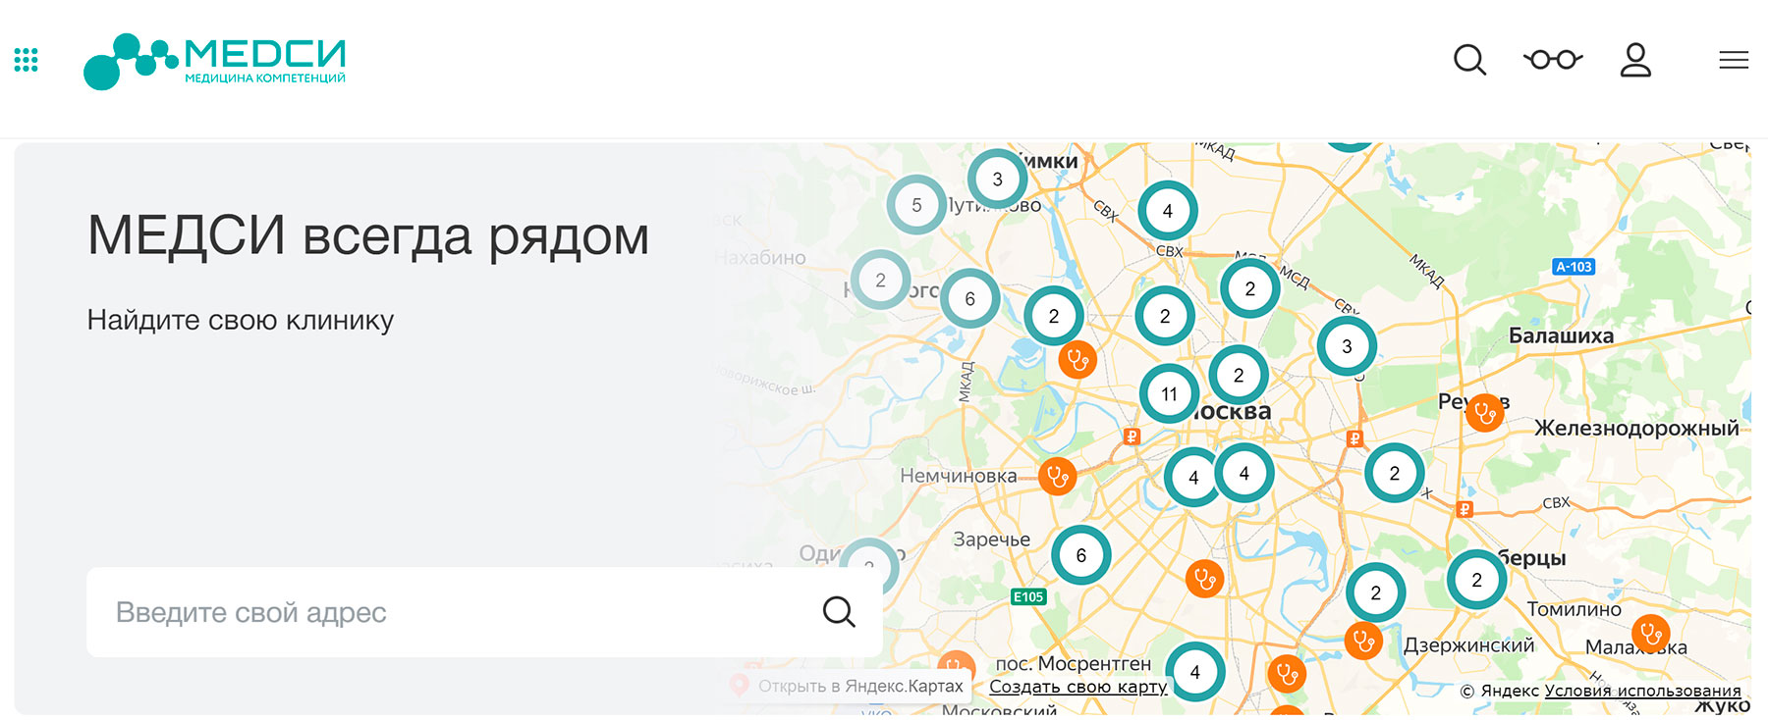Viewport: 1768px width, 720px height.
Task: Click the green 'E105' road sign on the map
Action: tap(1028, 596)
